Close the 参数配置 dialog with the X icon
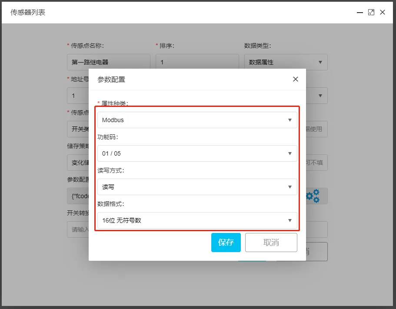Screen dimensions: 396x309 [x=296, y=79]
